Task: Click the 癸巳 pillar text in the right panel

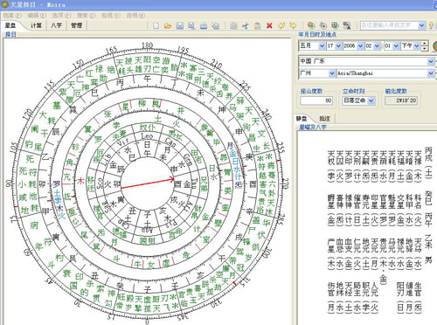Action: pos(428,198)
